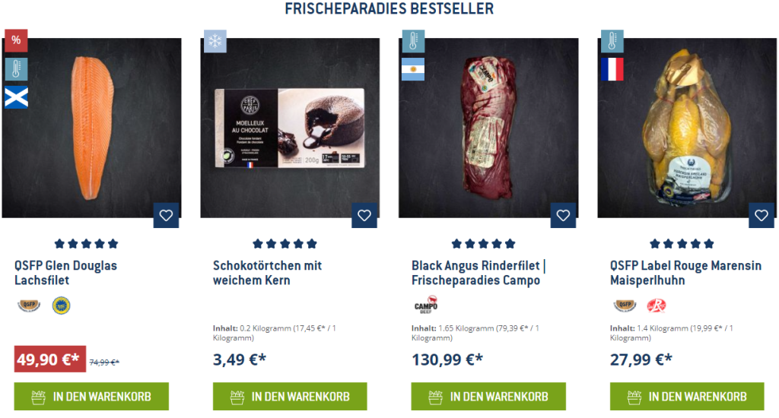The height and width of the screenshot is (418, 779).
Task: Open QSFP Label Rouge Marensin Maisperlhuhn title
Action: point(685,273)
